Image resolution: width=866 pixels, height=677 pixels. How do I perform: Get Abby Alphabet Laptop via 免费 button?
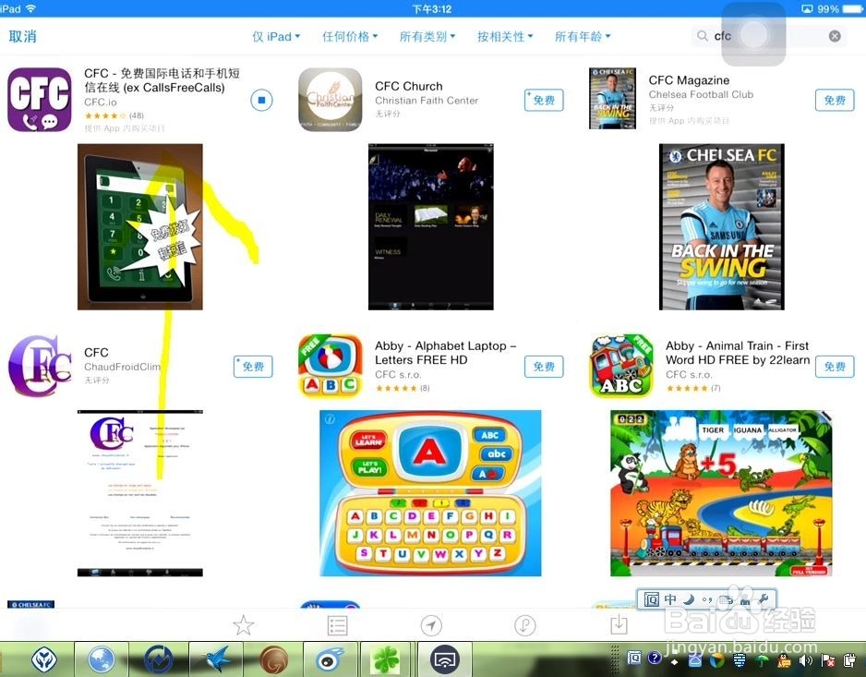[x=544, y=367]
